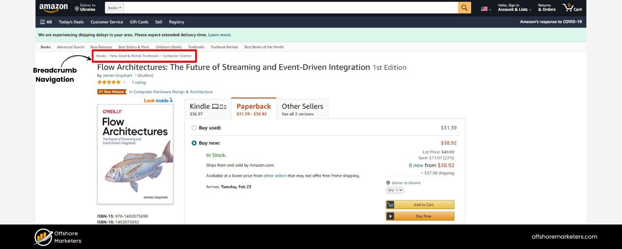Open the Other Sellers tab
This screenshot has height=249, width=622.
coord(302,109)
